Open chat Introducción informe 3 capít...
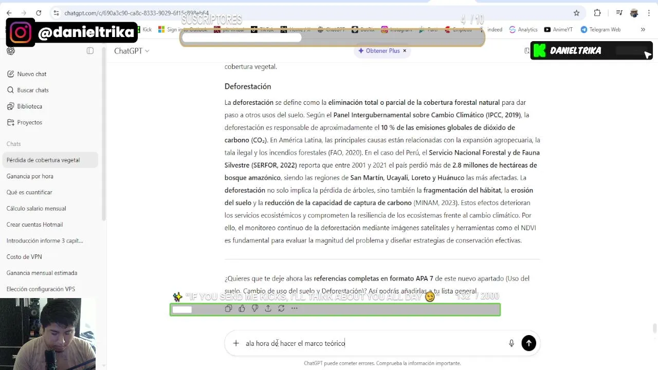 (50, 240)
